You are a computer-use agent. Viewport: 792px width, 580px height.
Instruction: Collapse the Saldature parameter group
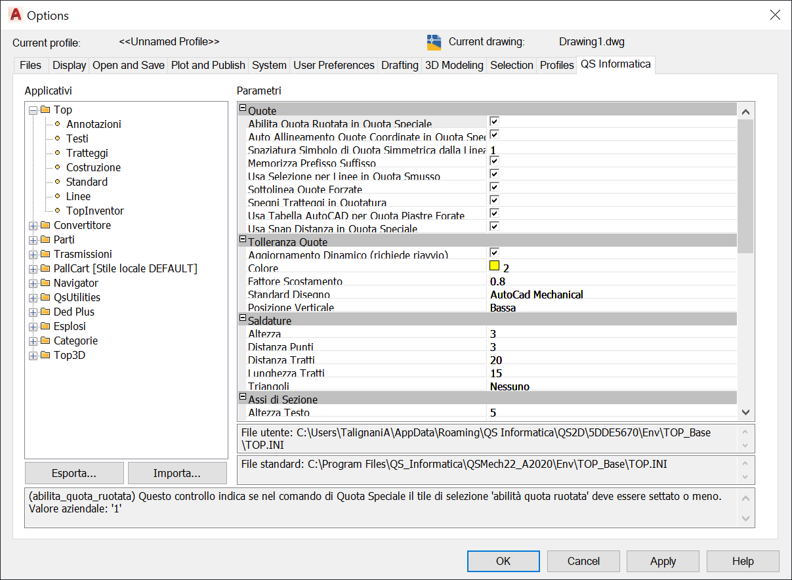click(242, 318)
